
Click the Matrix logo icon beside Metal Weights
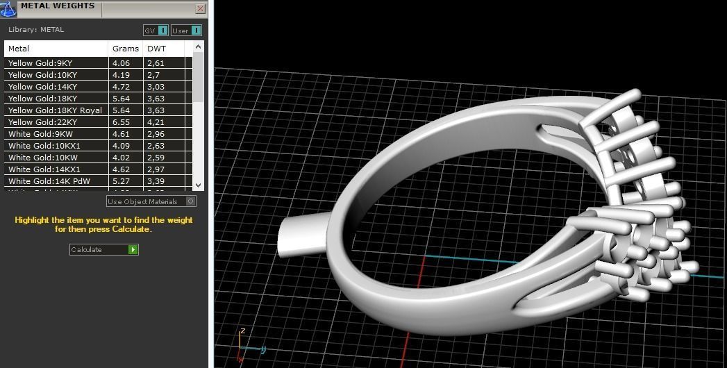(8, 8)
